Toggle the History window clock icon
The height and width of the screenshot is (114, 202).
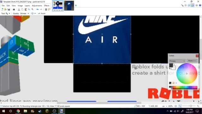[186, 5]
